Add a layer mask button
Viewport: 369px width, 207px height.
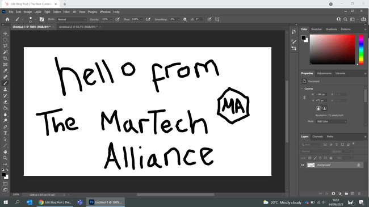[333, 193]
